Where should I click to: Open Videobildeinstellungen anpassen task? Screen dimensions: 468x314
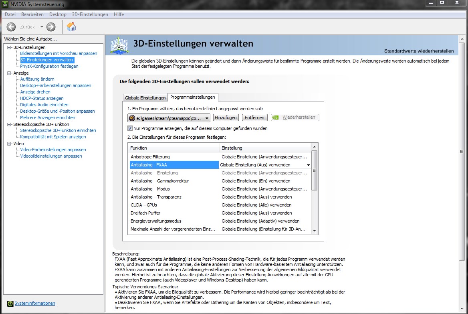[x=51, y=156]
